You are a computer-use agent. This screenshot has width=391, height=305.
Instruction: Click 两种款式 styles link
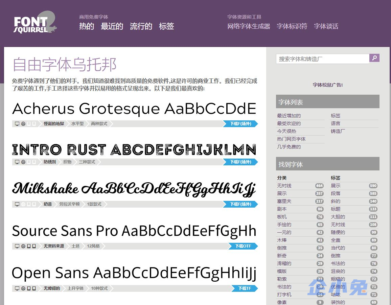(x=99, y=124)
